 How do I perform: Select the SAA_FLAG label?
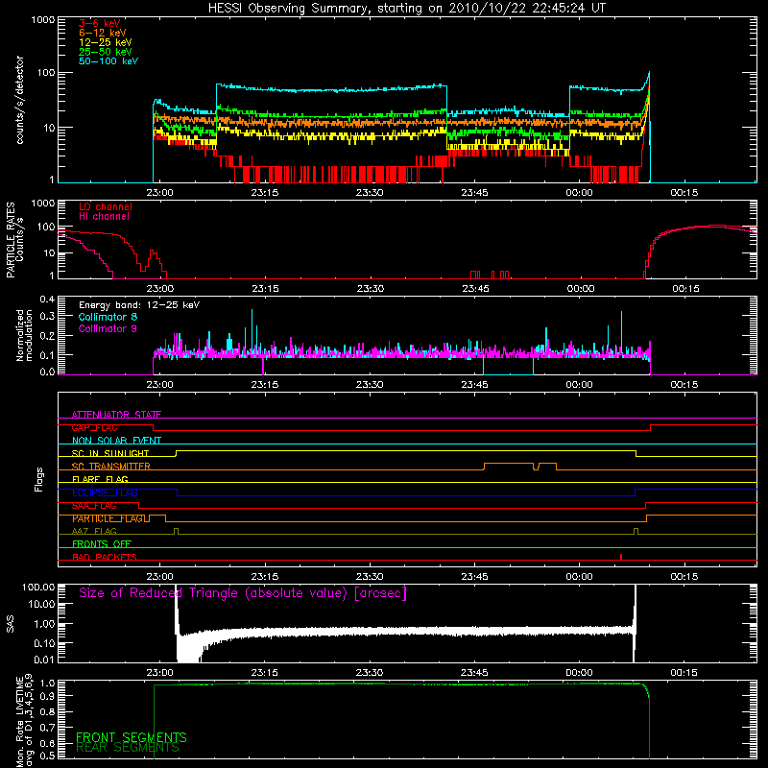click(x=94, y=506)
